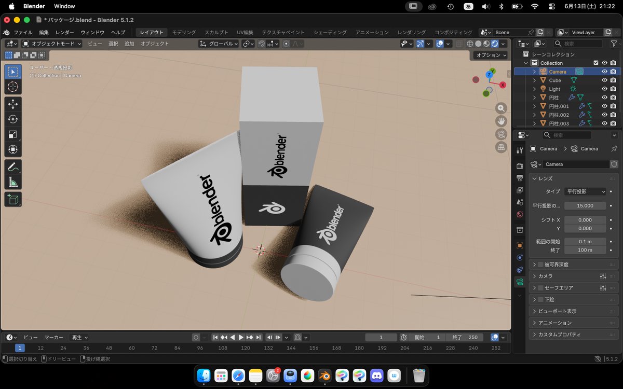Jump to the timeline end frame
The width and height of the screenshot is (623, 389).
259,337
